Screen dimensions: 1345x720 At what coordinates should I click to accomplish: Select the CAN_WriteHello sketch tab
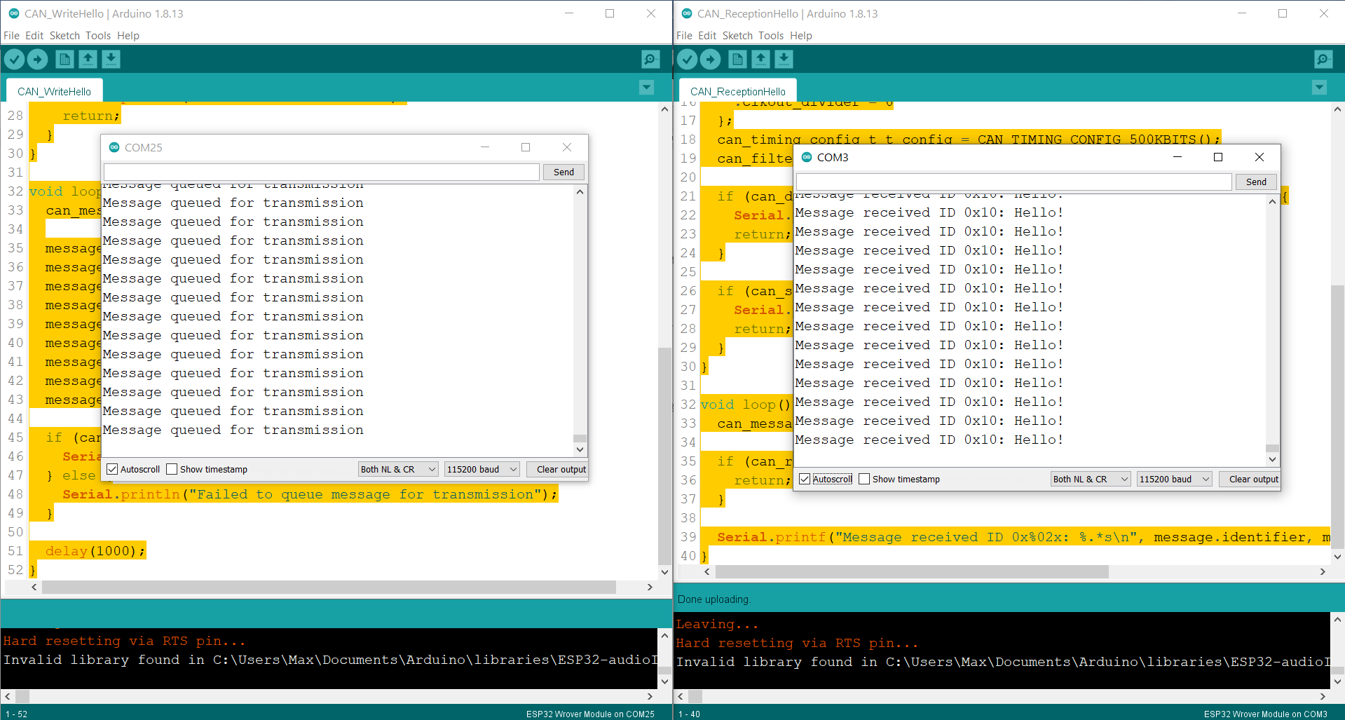[x=54, y=91]
